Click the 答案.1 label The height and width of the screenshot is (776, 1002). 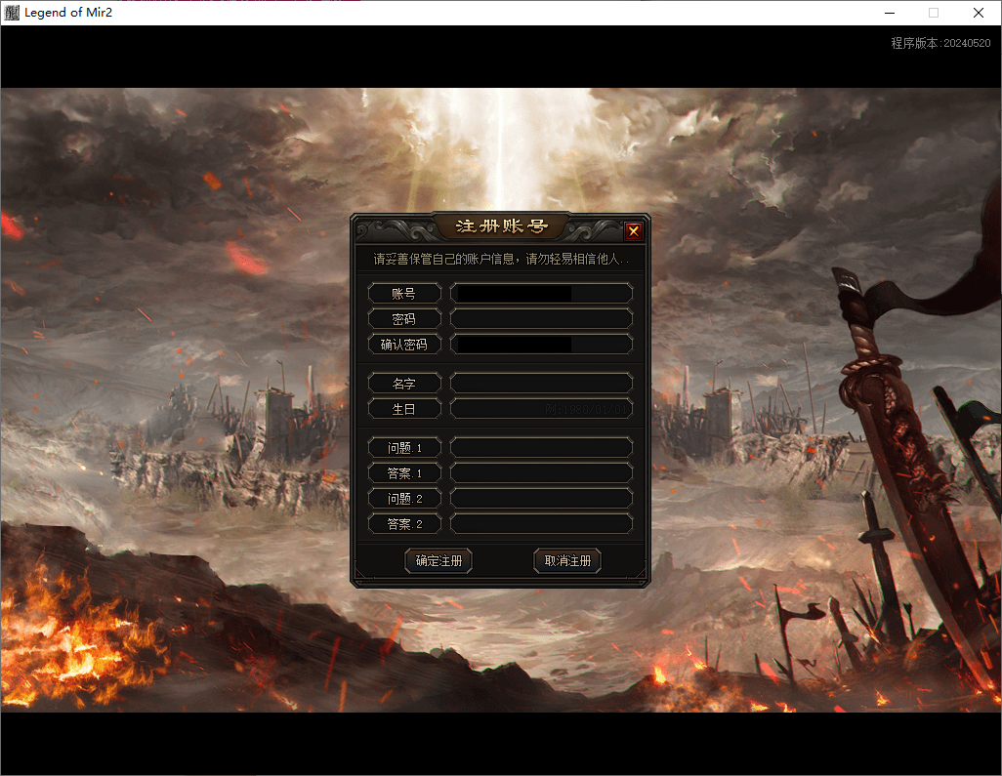[404, 473]
